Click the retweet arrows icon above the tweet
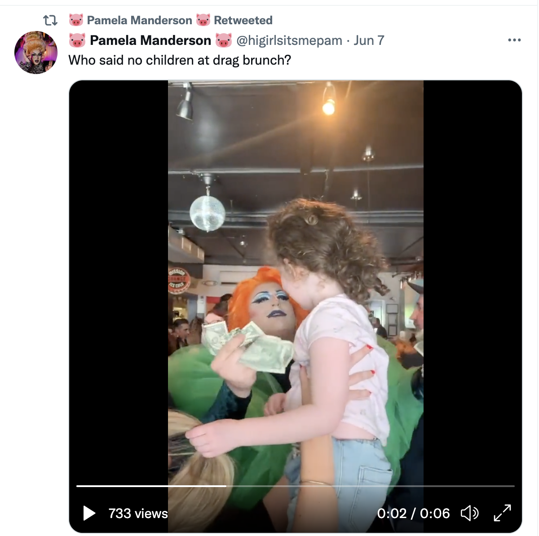Image resolution: width=539 pixels, height=536 pixels. point(50,20)
